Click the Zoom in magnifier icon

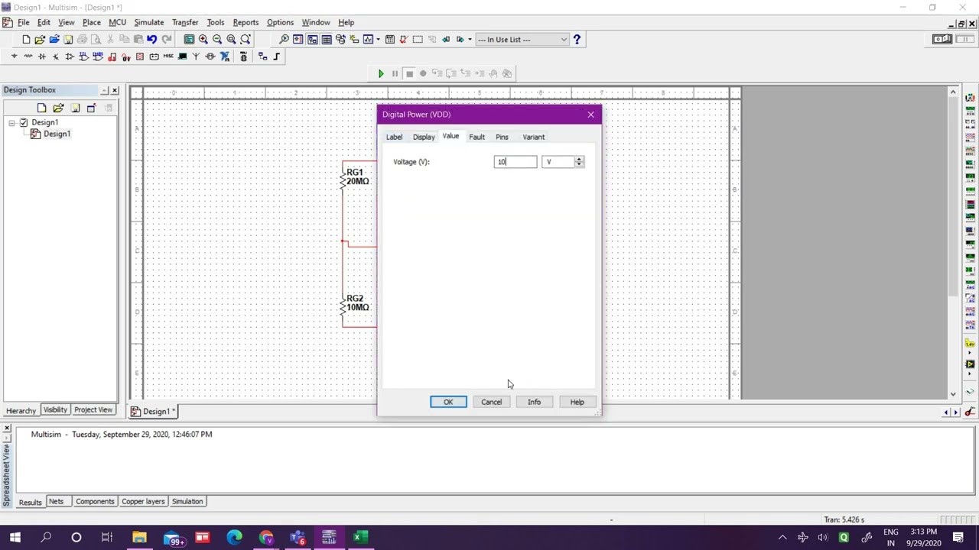pyautogui.click(x=203, y=39)
